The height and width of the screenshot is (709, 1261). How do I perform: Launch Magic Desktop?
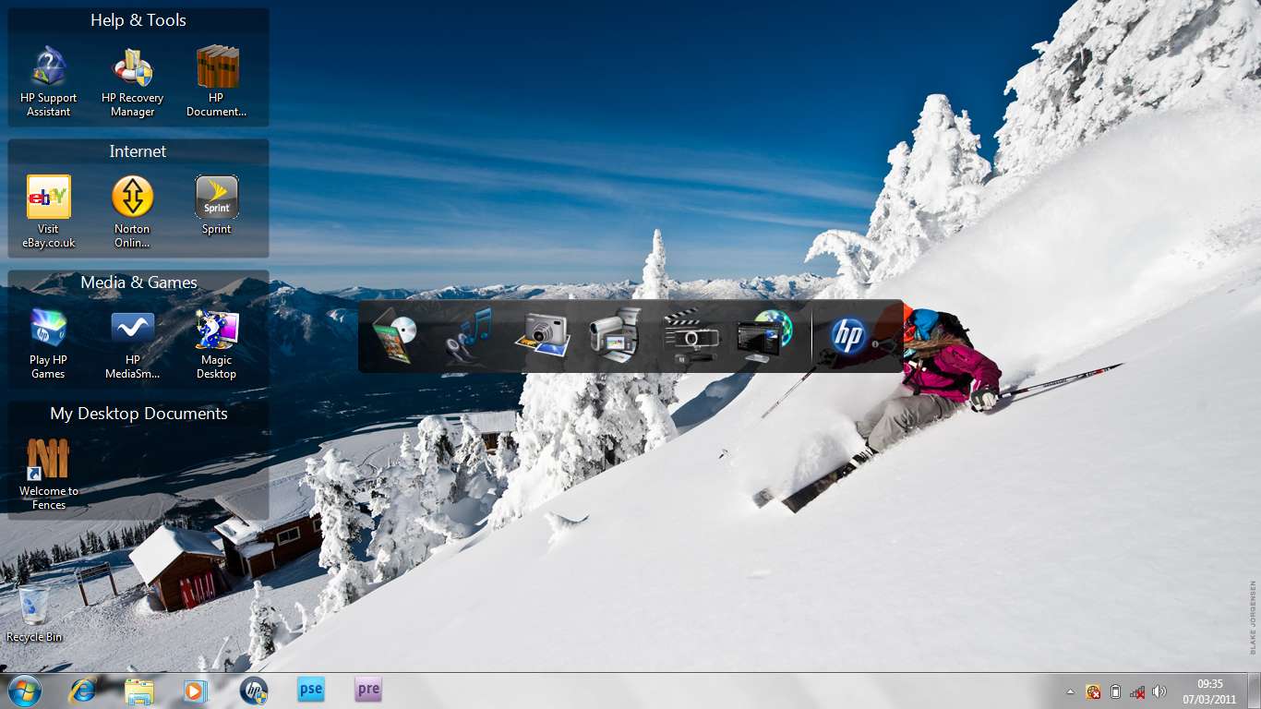click(x=217, y=330)
